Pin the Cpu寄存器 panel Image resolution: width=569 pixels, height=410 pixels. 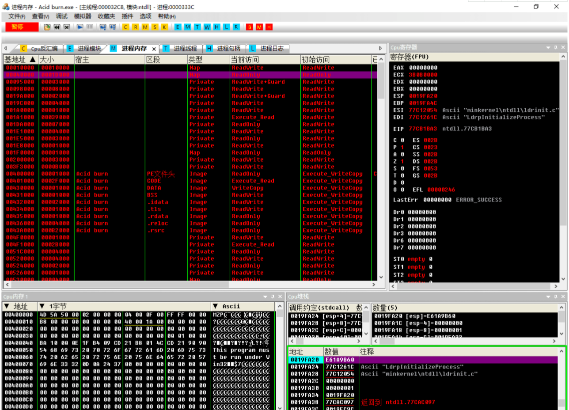(555, 47)
